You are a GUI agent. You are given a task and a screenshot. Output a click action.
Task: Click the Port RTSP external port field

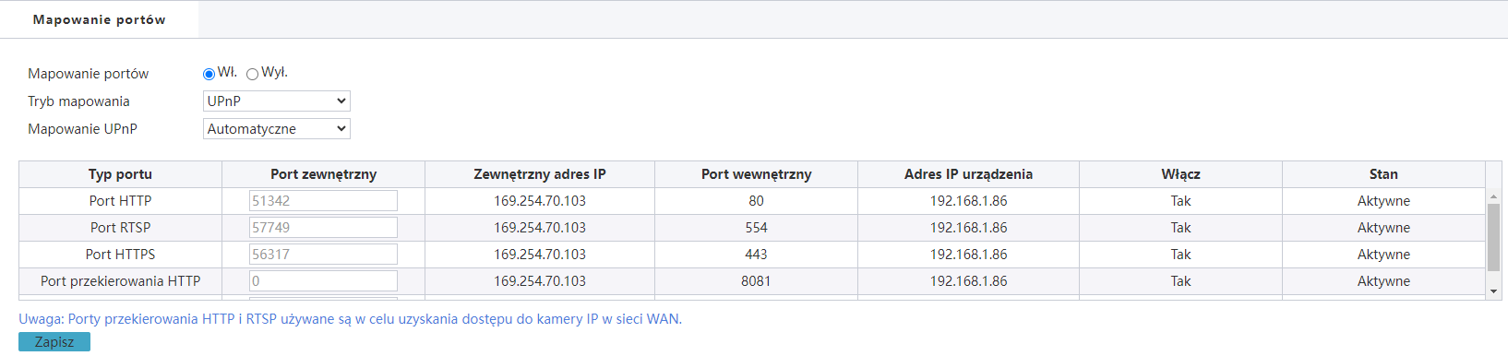point(323,228)
